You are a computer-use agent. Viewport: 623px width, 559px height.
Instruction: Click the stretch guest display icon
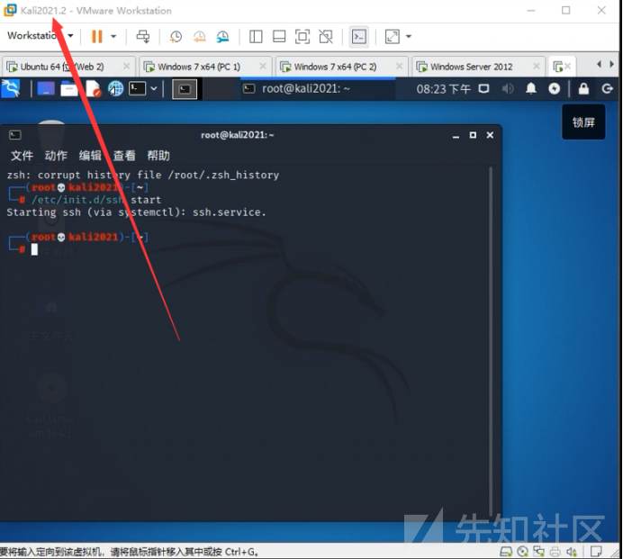(393, 37)
